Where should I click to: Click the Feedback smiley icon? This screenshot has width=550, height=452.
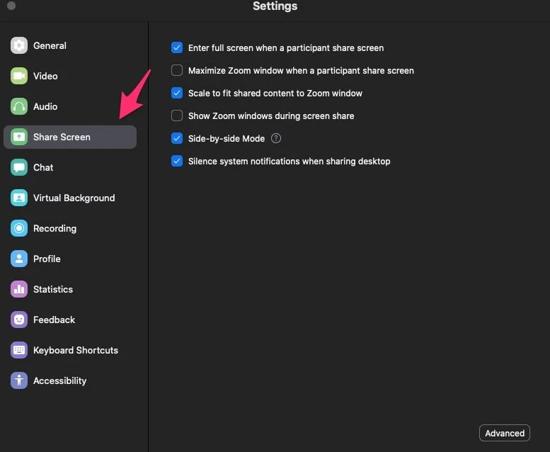click(x=19, y=320)
